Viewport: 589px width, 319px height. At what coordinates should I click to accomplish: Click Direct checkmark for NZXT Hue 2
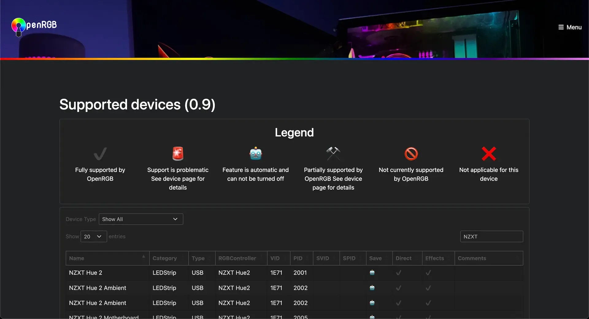click(398, 273)
